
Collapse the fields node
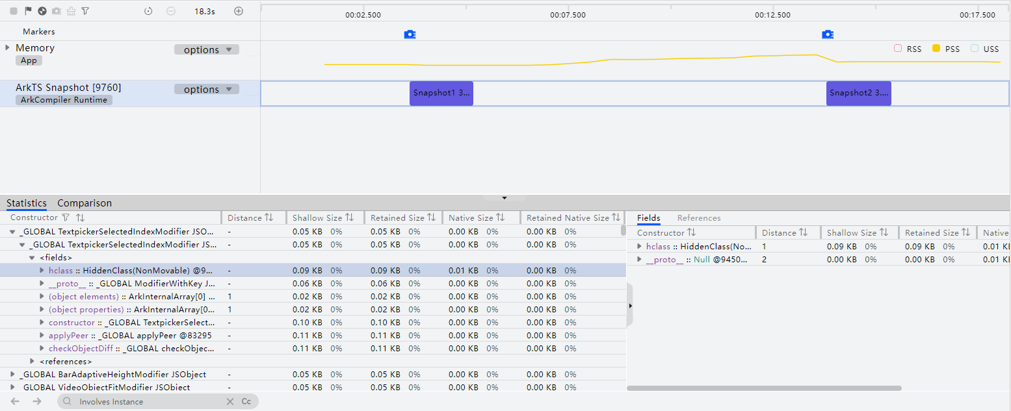pyautogui.click(x=33, y=258)
